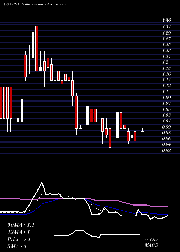Image resolution: width=180 pixels, height=252 pixels.
Task: Select the 1.31 price axis label
Action: [166, 27]
